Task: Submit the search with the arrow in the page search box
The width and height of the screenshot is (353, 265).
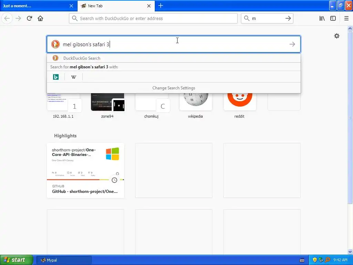Action: tap(292, 44)
